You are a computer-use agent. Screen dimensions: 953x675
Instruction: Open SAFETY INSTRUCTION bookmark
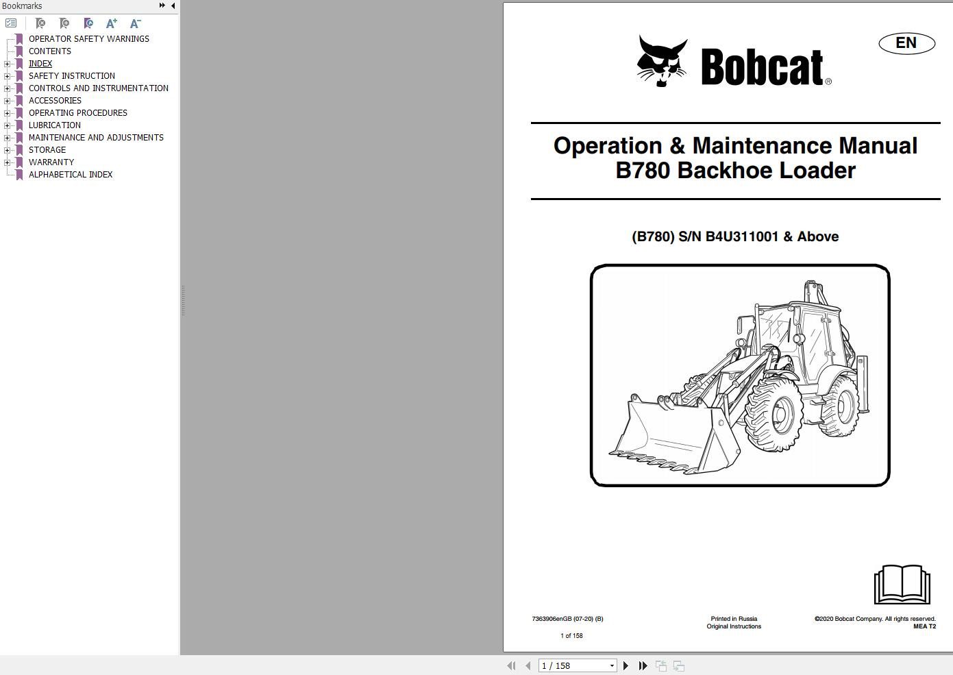click(72, 76)
